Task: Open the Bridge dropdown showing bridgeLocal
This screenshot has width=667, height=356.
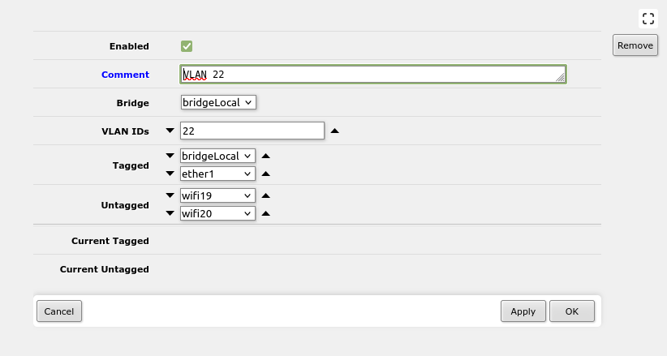Action: [218, 102]
